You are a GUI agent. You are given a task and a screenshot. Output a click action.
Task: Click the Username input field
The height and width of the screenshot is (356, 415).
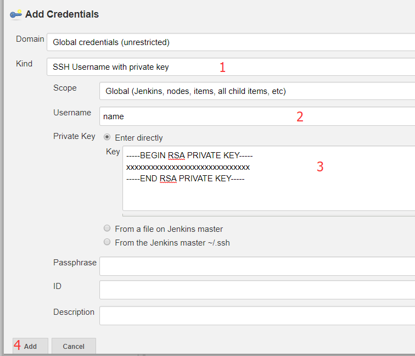tap(257, 116)
